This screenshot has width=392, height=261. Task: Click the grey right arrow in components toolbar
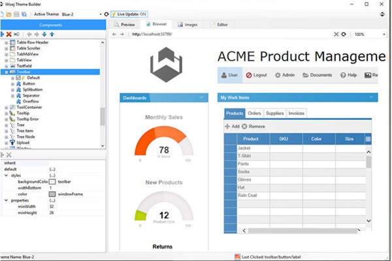pyautogui.click(x=37, y=34)
